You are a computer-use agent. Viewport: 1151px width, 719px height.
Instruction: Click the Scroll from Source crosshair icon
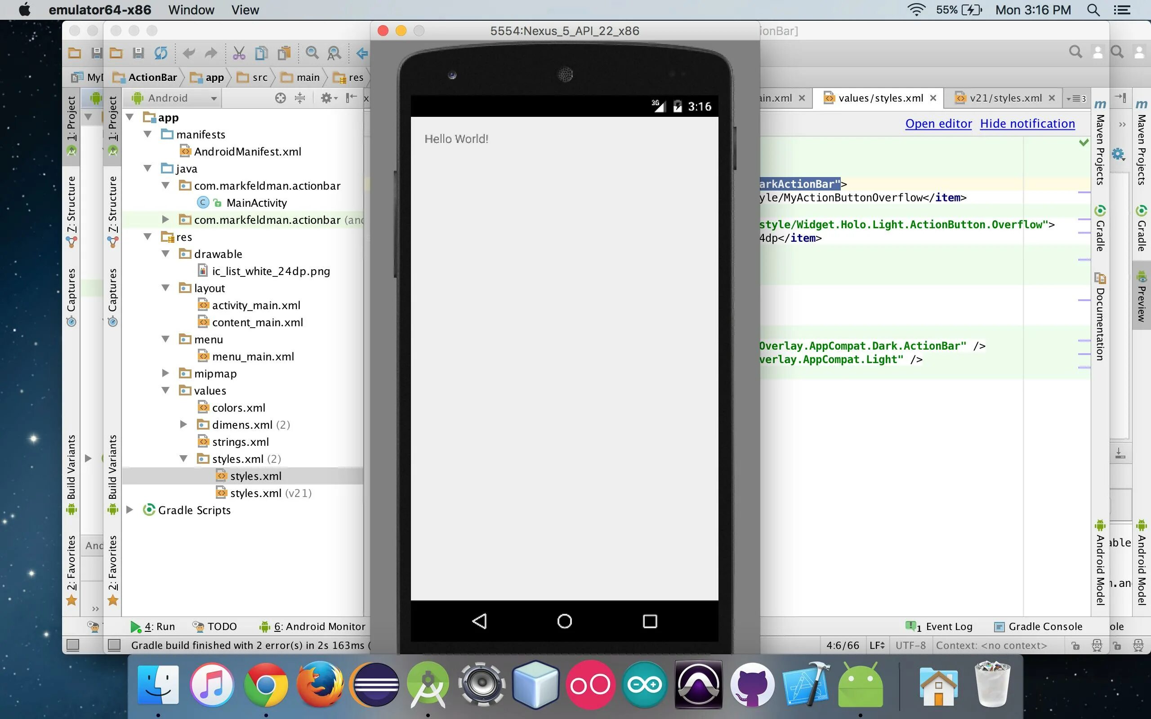280,98
